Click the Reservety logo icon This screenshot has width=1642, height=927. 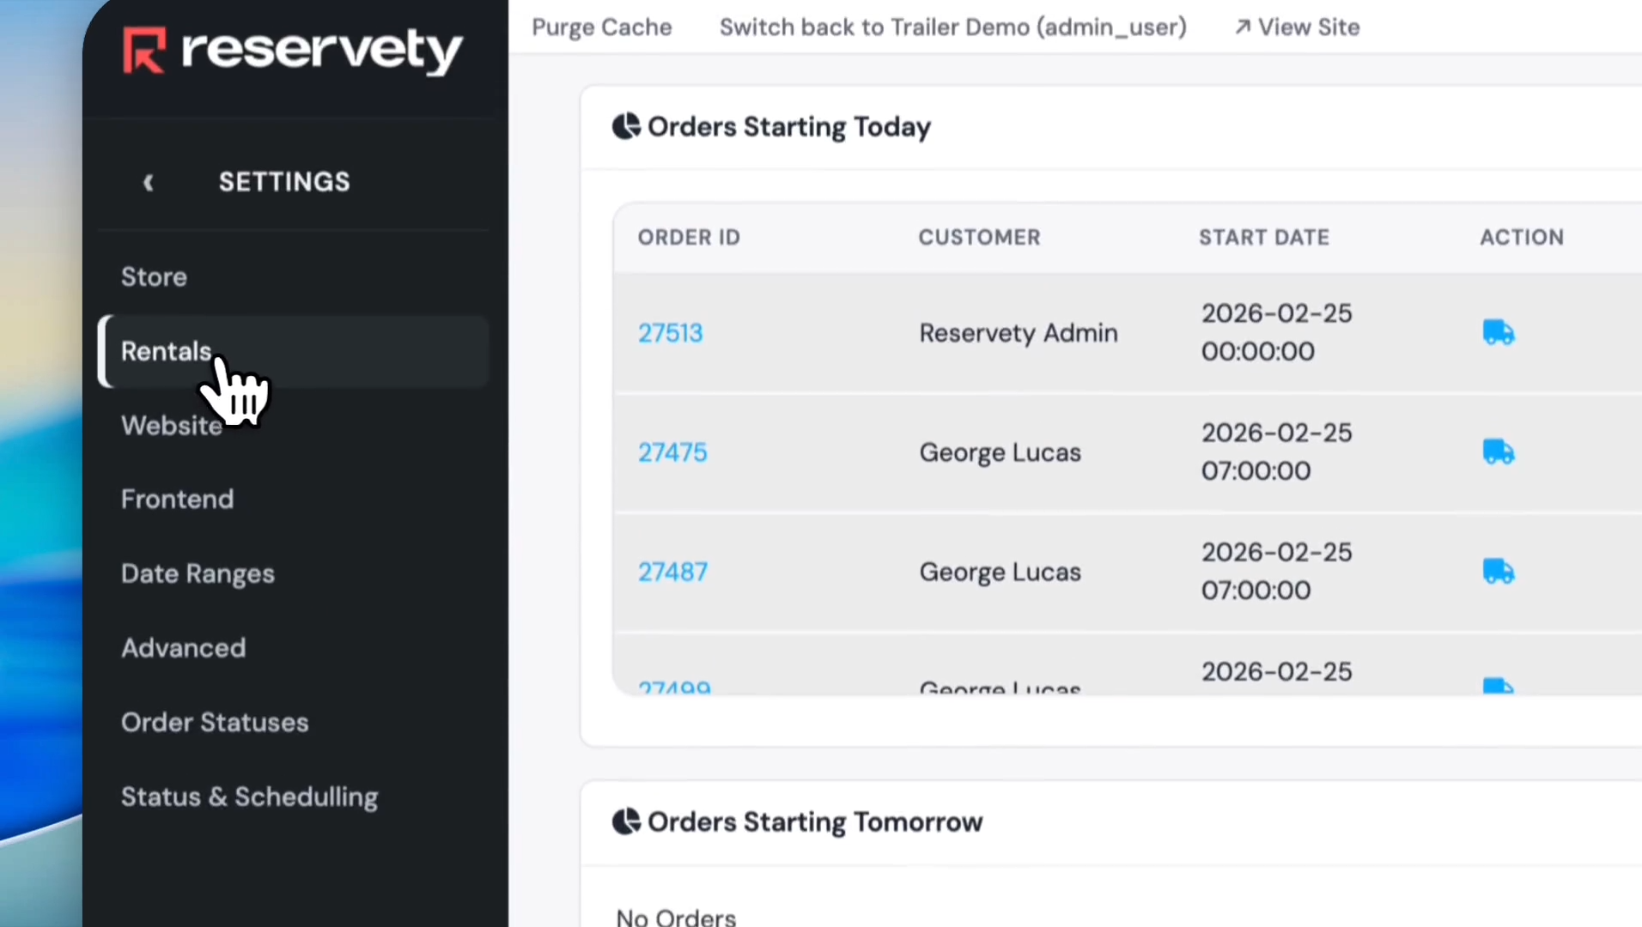[x=143, y=50]
